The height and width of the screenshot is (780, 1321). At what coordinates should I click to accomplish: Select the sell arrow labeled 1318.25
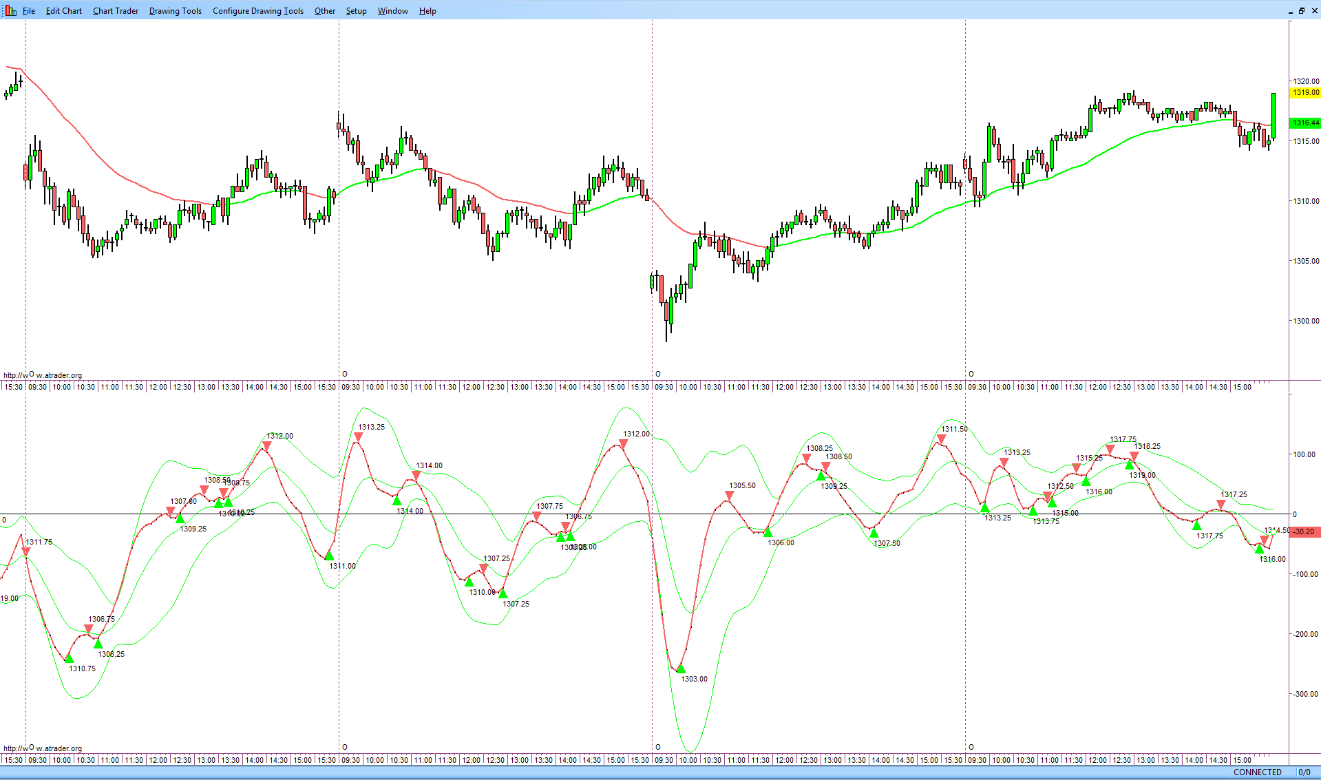(x=1134, y=456)
